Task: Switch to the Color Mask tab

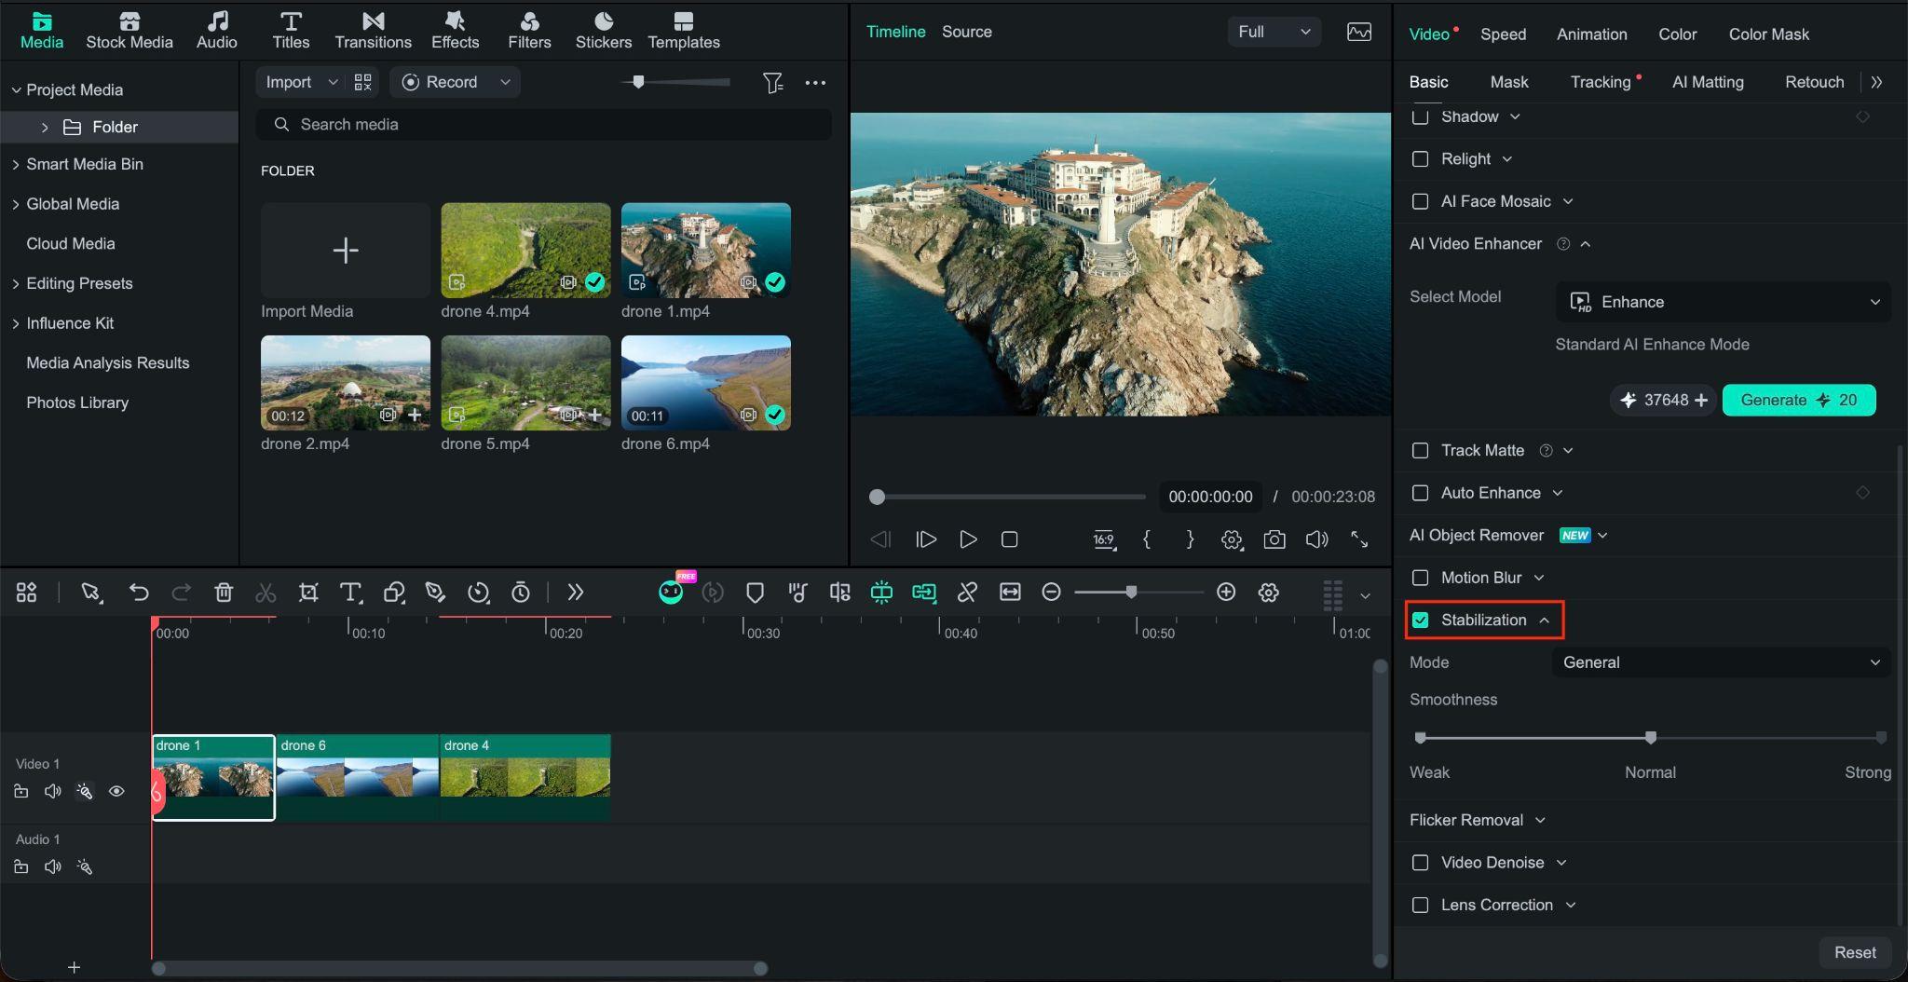Action: (x=1768, y=34)
